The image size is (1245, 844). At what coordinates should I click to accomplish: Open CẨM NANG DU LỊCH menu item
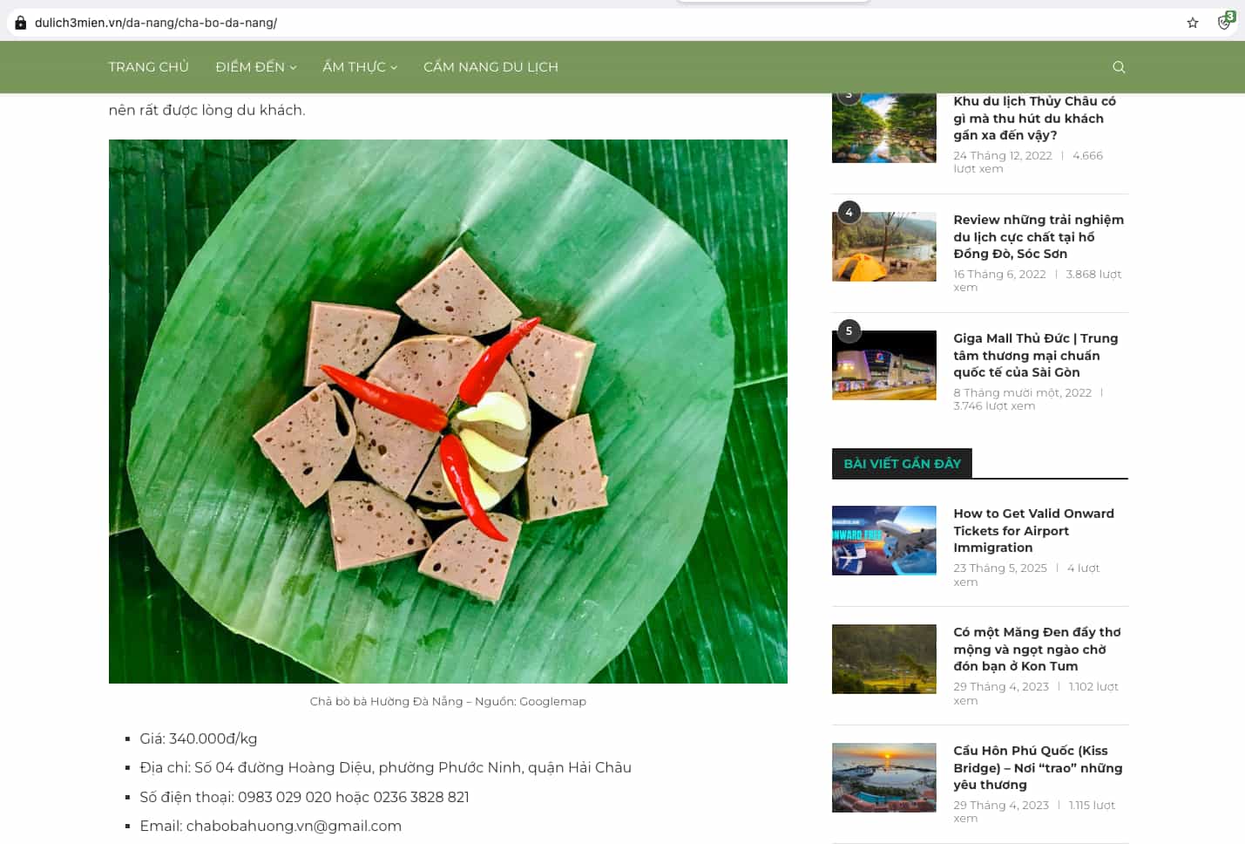491,67
